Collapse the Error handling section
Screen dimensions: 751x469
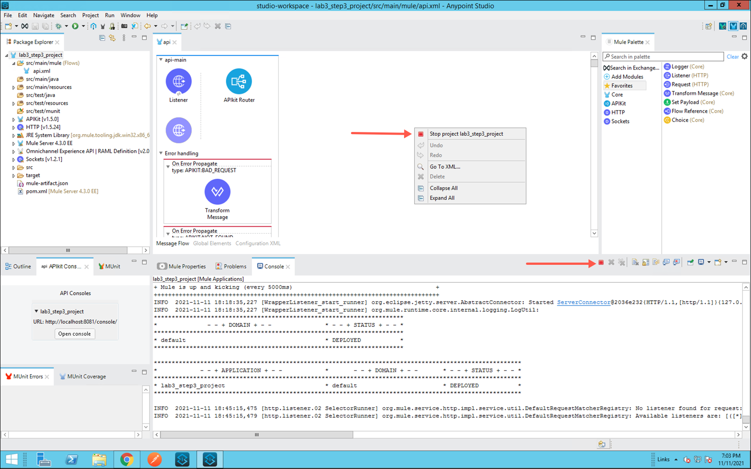point(161,153)
